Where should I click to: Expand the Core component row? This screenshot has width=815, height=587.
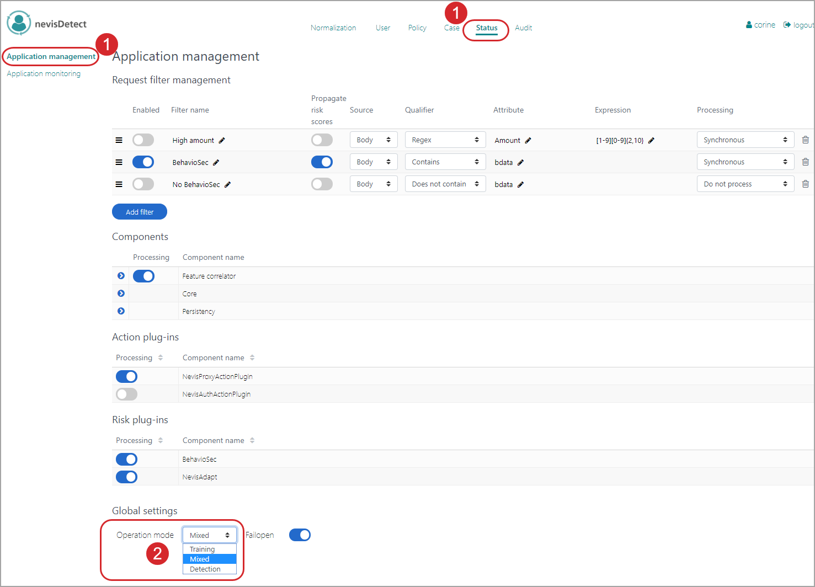(x=121, y=293)
